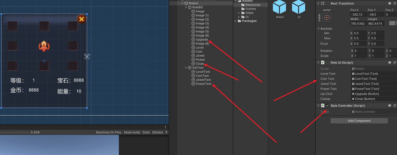Open the Gizmos dropdown arrow
Viewport: 397px width, 155px height.
[x=166, y=132]
